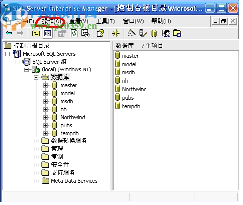Click the Properties toolbar icon

pos(62,34)
